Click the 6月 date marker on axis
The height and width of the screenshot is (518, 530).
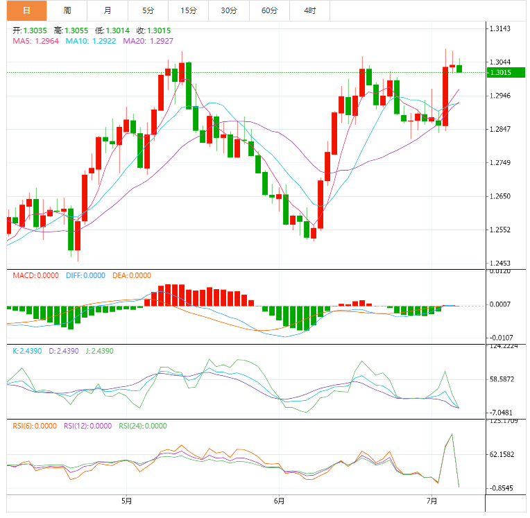(278, 500)
